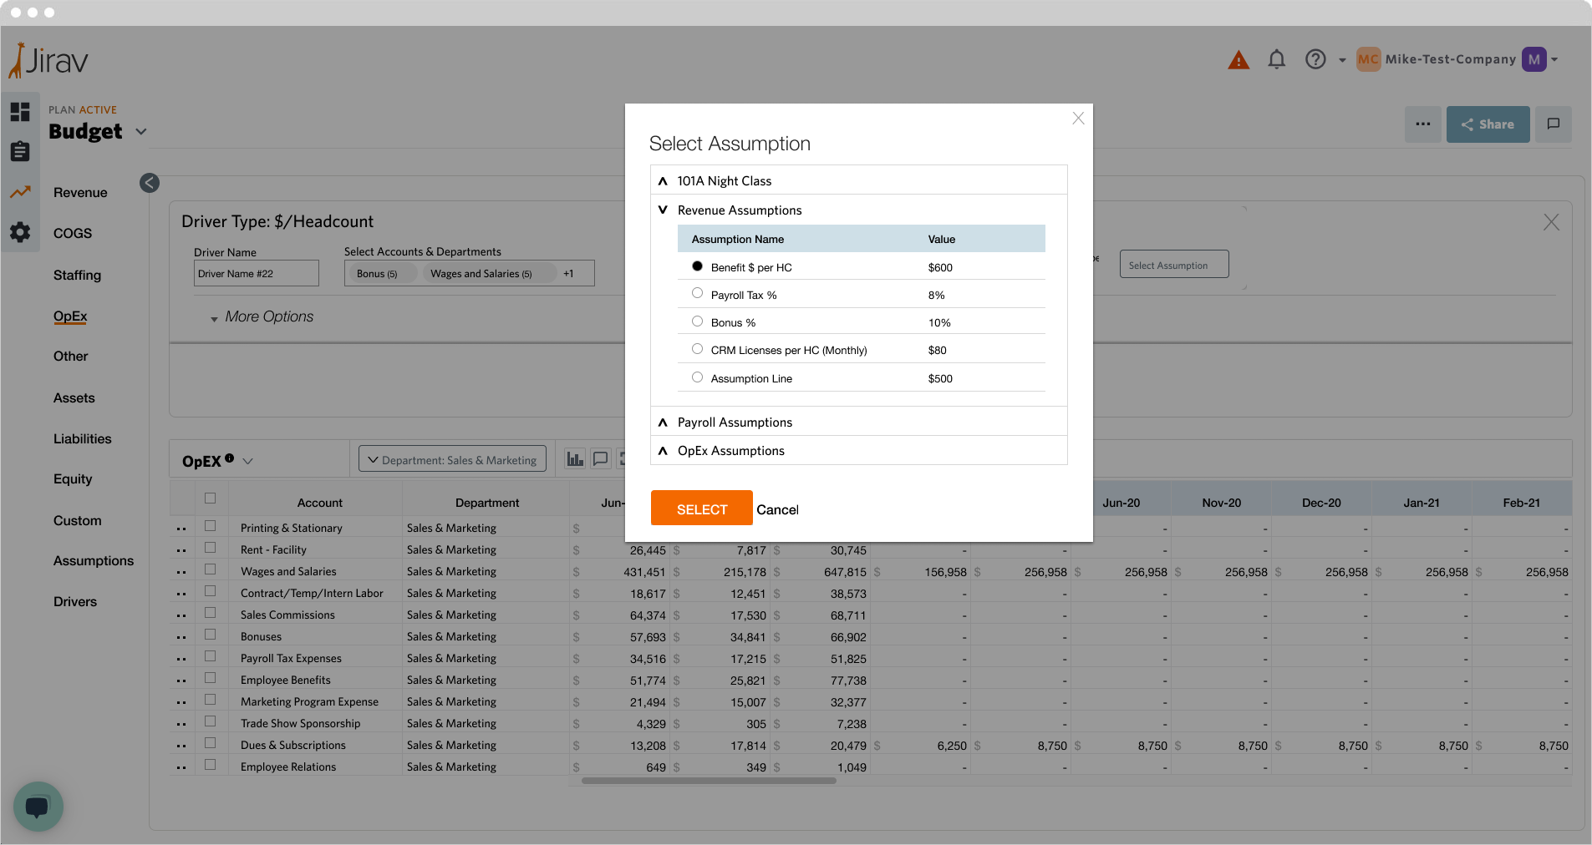1592x845 pixels.
Task: Open the notifications bell
Action: pyautogui.click(x=1276, y=59)
